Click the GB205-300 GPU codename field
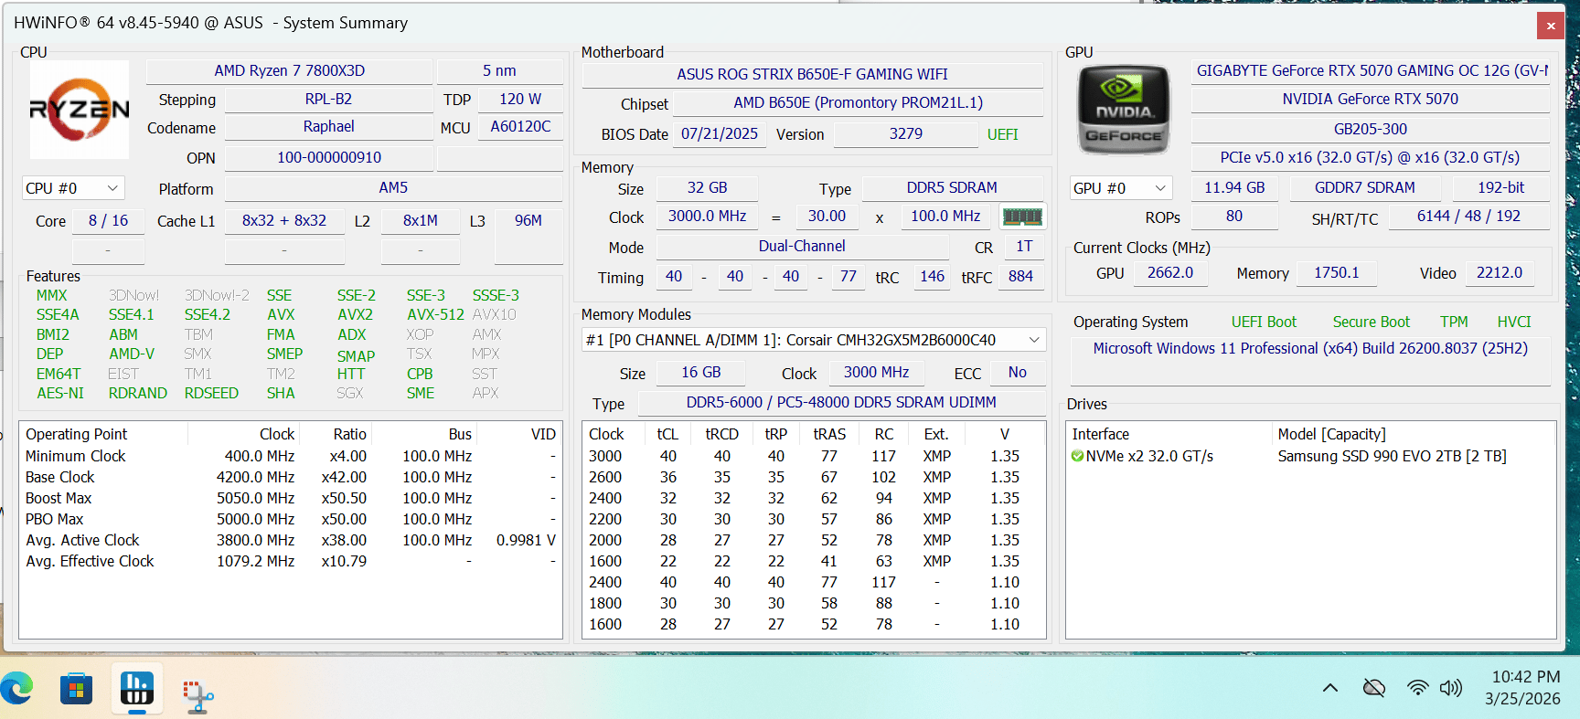Image resolution: width=1580 pixels, height=719 pixels. [1371, 129]
